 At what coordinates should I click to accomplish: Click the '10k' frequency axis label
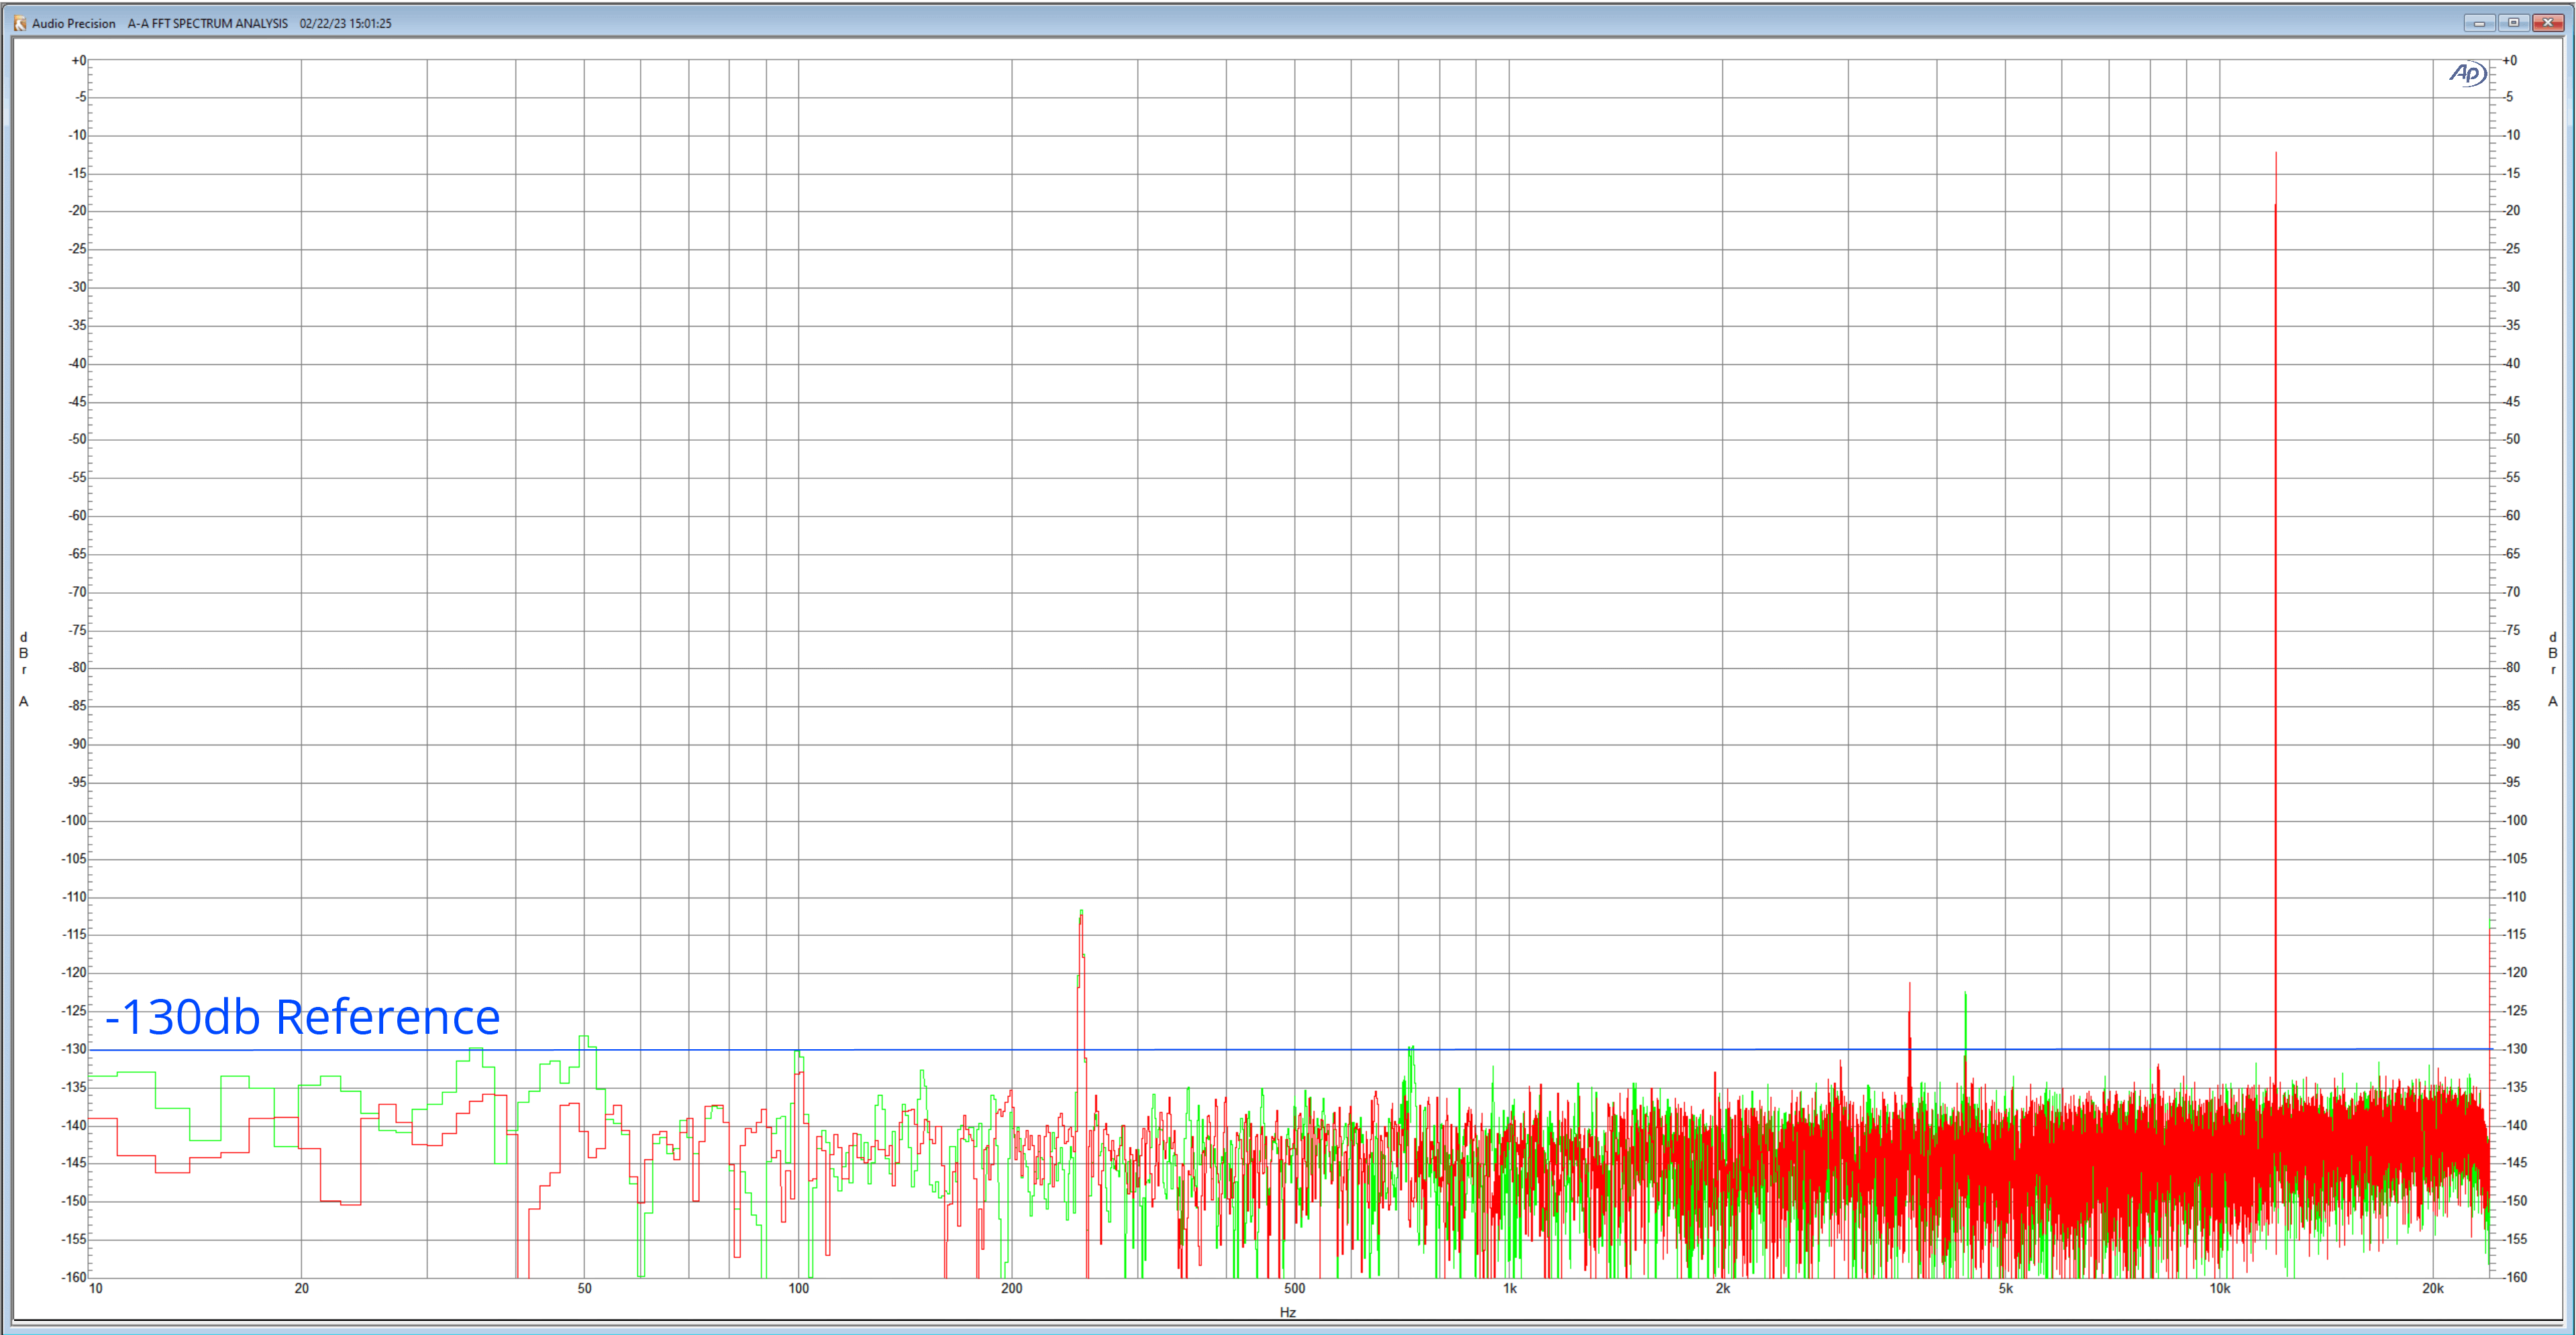(x=2220, y=1288)
